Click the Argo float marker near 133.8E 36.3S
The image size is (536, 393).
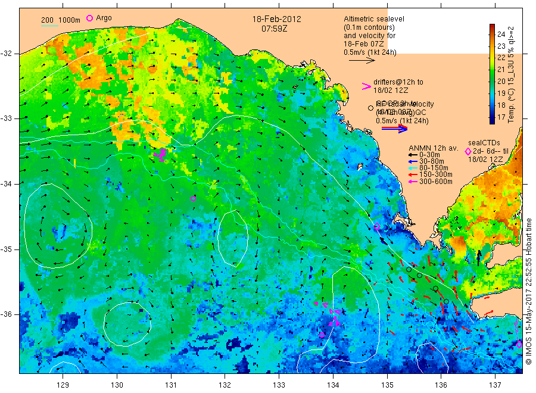[322, 335]
